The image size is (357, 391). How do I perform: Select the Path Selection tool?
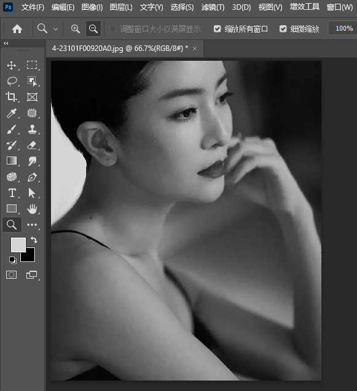coord(31,193)
